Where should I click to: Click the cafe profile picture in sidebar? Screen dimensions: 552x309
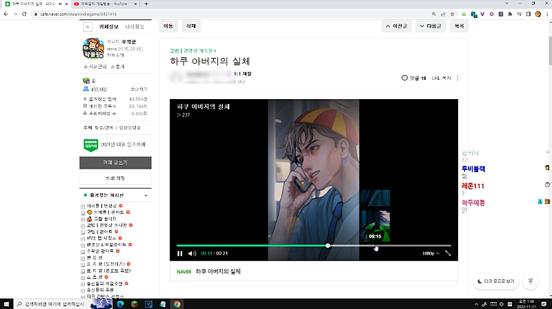pyautogui.click(x=93, y=48)
